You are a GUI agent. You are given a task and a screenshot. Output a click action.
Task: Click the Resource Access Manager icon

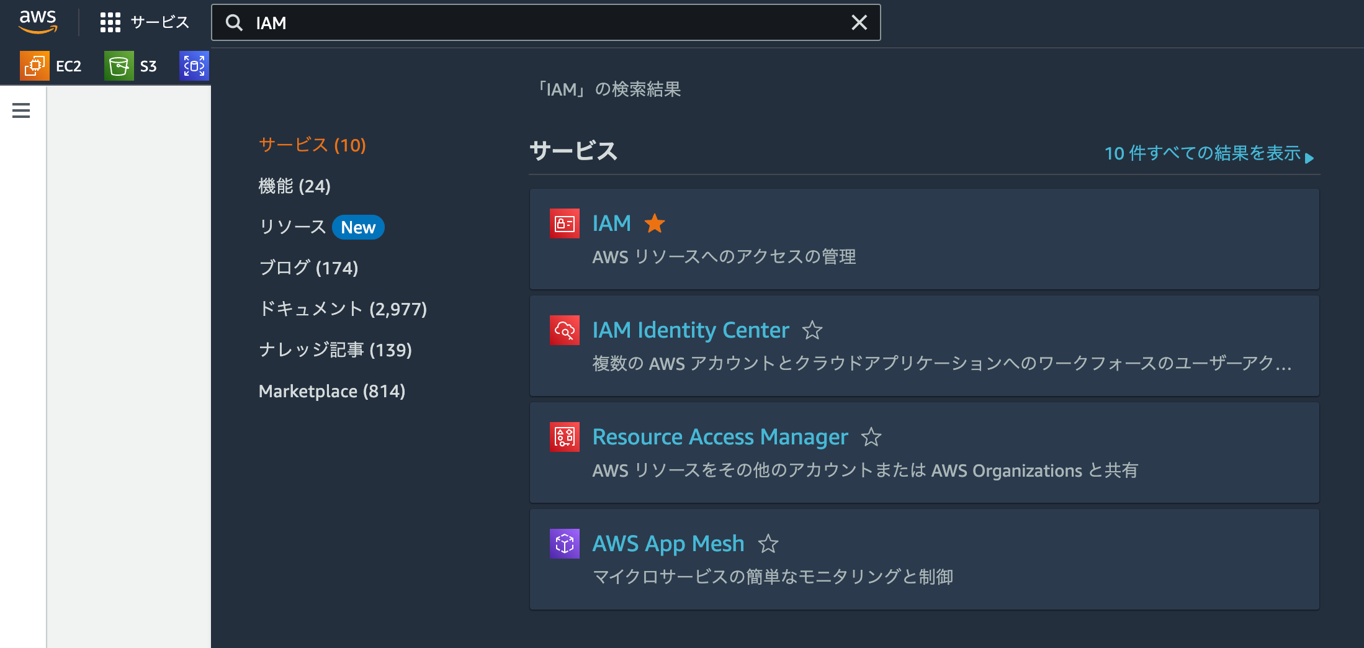tap(564, 436)
